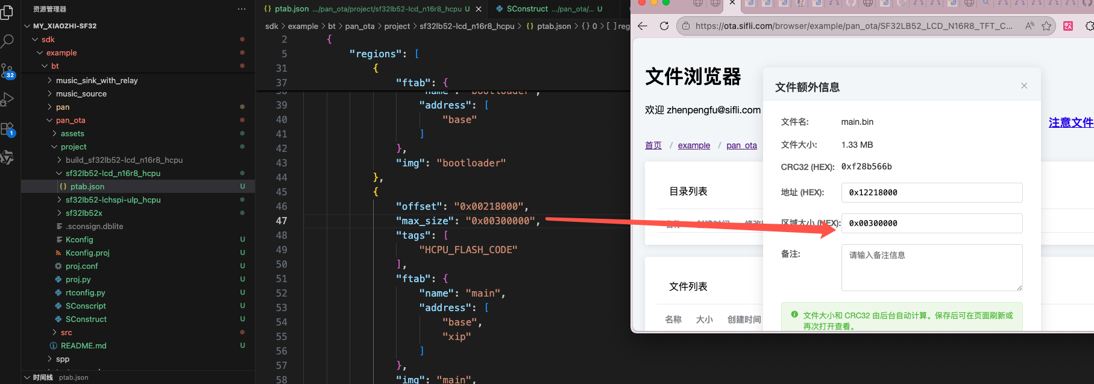This screenshot has width=1094, height=384.
Task: Expand the assets folder
Action: (72, 133)
